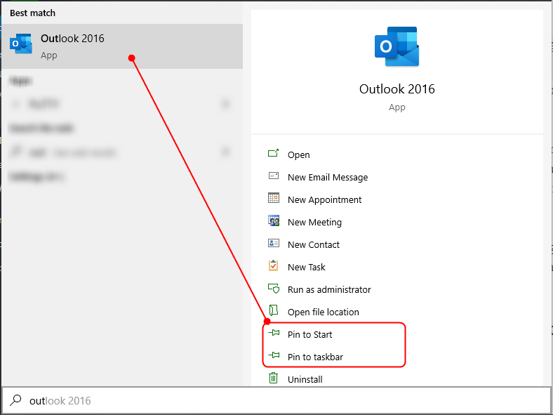Choose Pin to Start
This screenshot has height=415, width=553.
tap(309, 334)
